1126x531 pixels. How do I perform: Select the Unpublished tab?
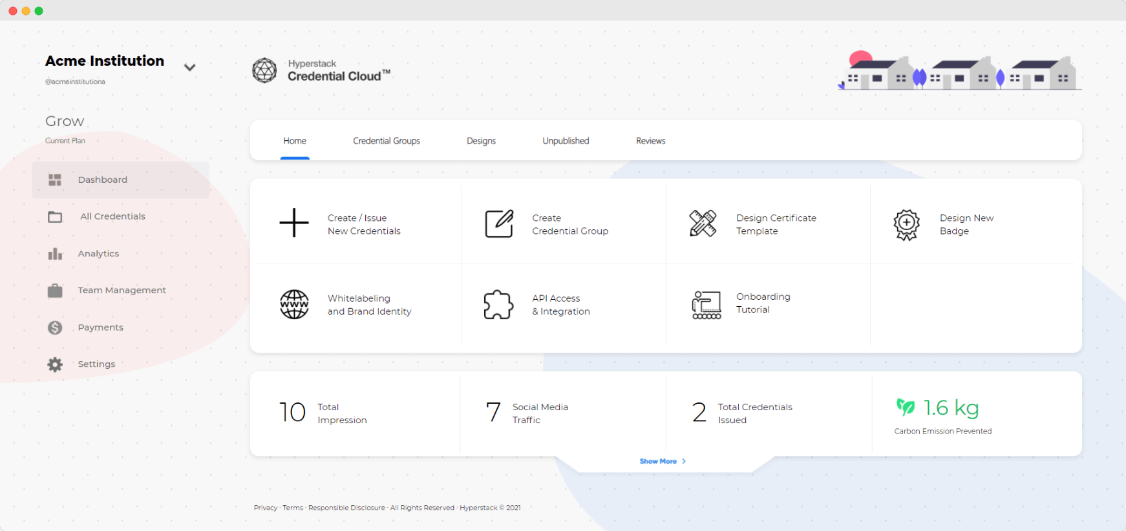click(566, 141)
